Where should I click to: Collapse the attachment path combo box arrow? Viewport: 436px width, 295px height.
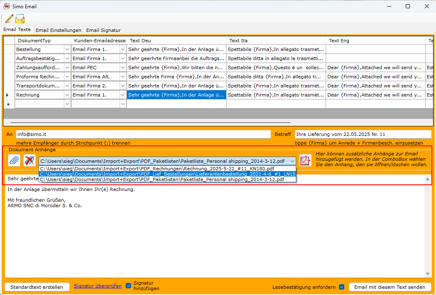292,161
